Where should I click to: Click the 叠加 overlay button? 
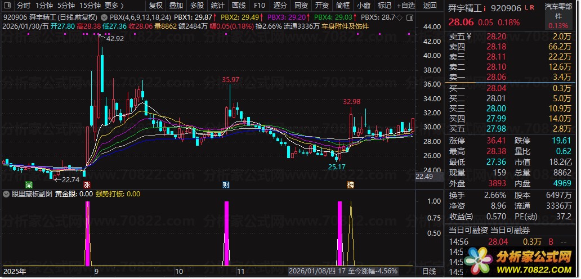176,6
